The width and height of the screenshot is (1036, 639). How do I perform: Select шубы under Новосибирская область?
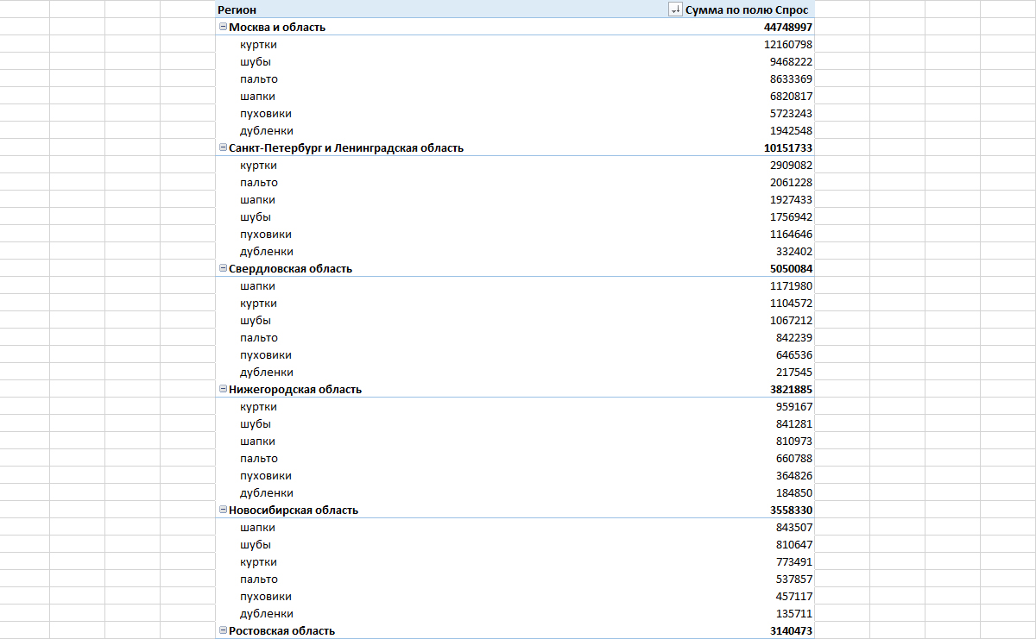[256, 544]
